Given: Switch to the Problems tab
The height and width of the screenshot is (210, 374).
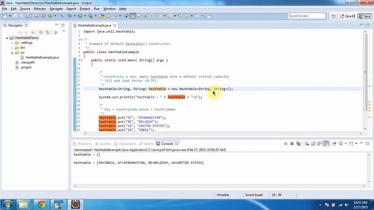Looking at the screenshot, I should (82, 144).
